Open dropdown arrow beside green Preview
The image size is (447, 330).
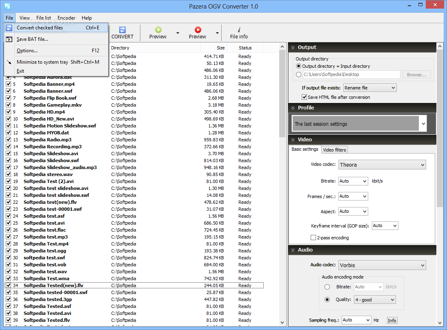click(x=178, y=33)
